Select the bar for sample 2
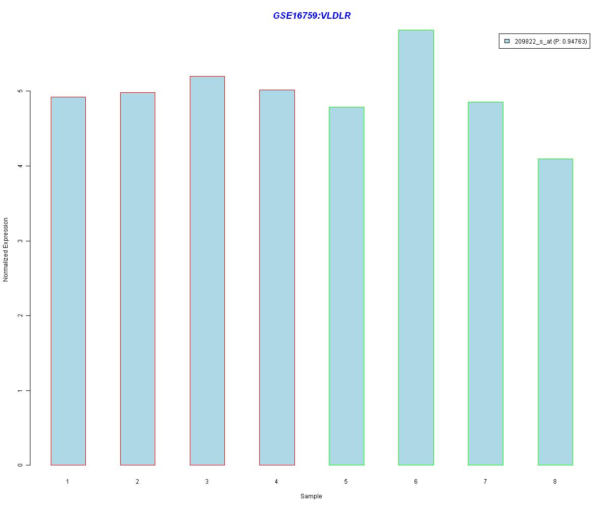This screenshot has width=609, height=507. [138, 279]
